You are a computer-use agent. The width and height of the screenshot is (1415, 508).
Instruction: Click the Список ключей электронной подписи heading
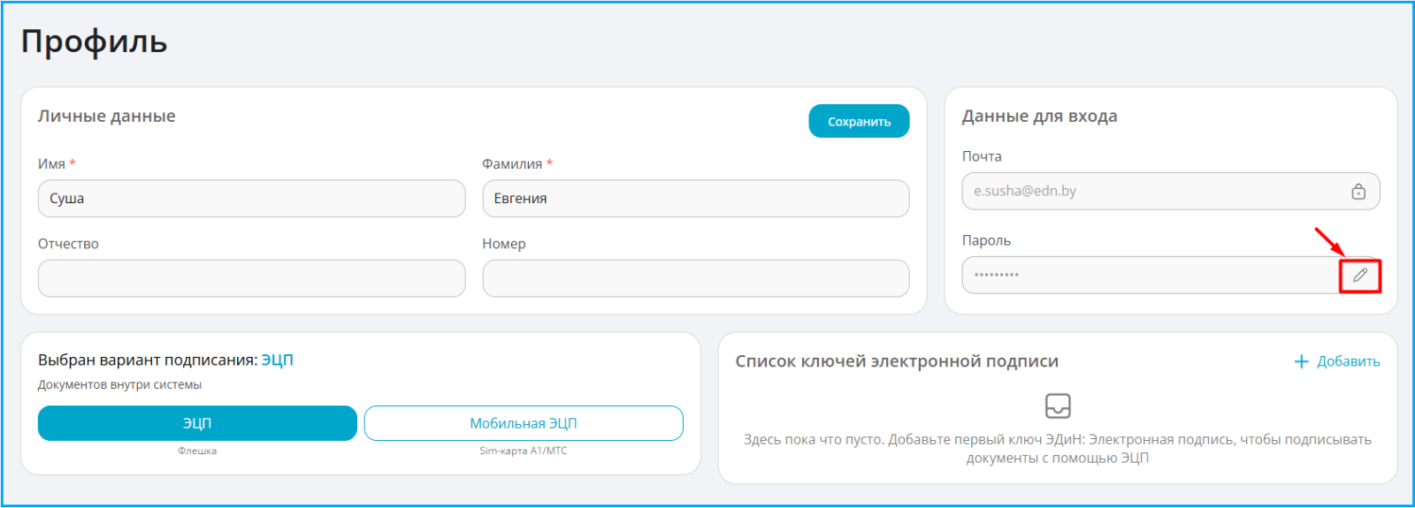pyautogui.click(x=897, y=361)
